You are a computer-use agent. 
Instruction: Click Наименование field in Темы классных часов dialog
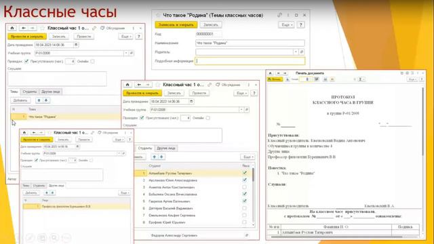[250, 43]
